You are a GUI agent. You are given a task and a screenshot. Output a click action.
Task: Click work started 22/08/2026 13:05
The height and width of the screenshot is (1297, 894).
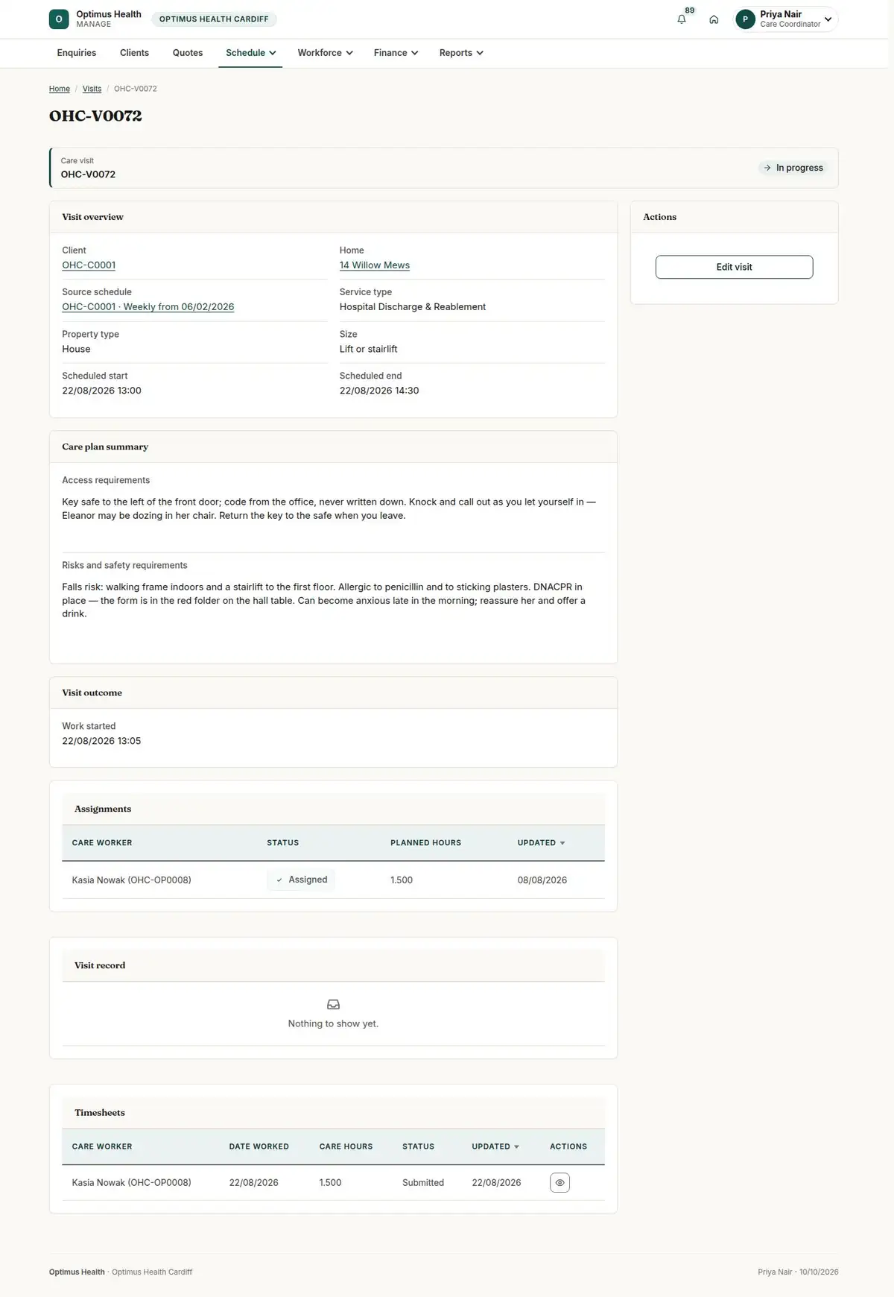pyautogui.click(x=101, y=741)
